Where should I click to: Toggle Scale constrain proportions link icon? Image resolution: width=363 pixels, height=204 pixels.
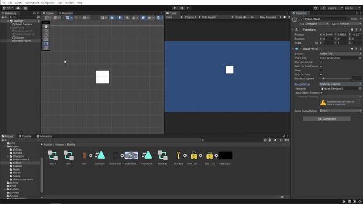tap(316, 43)
